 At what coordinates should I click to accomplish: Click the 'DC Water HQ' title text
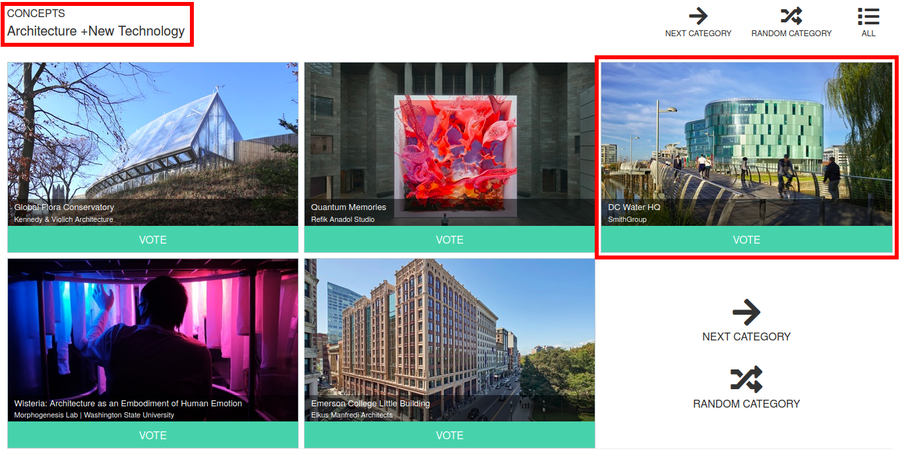coord(634,207)
